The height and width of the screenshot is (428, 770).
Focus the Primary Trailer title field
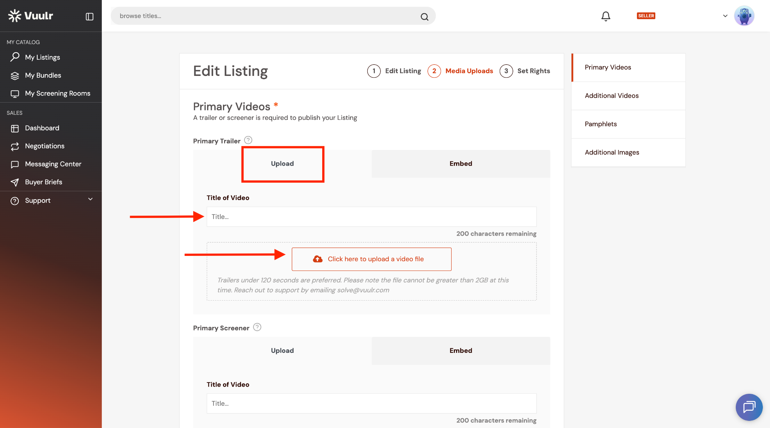[371, 217]
